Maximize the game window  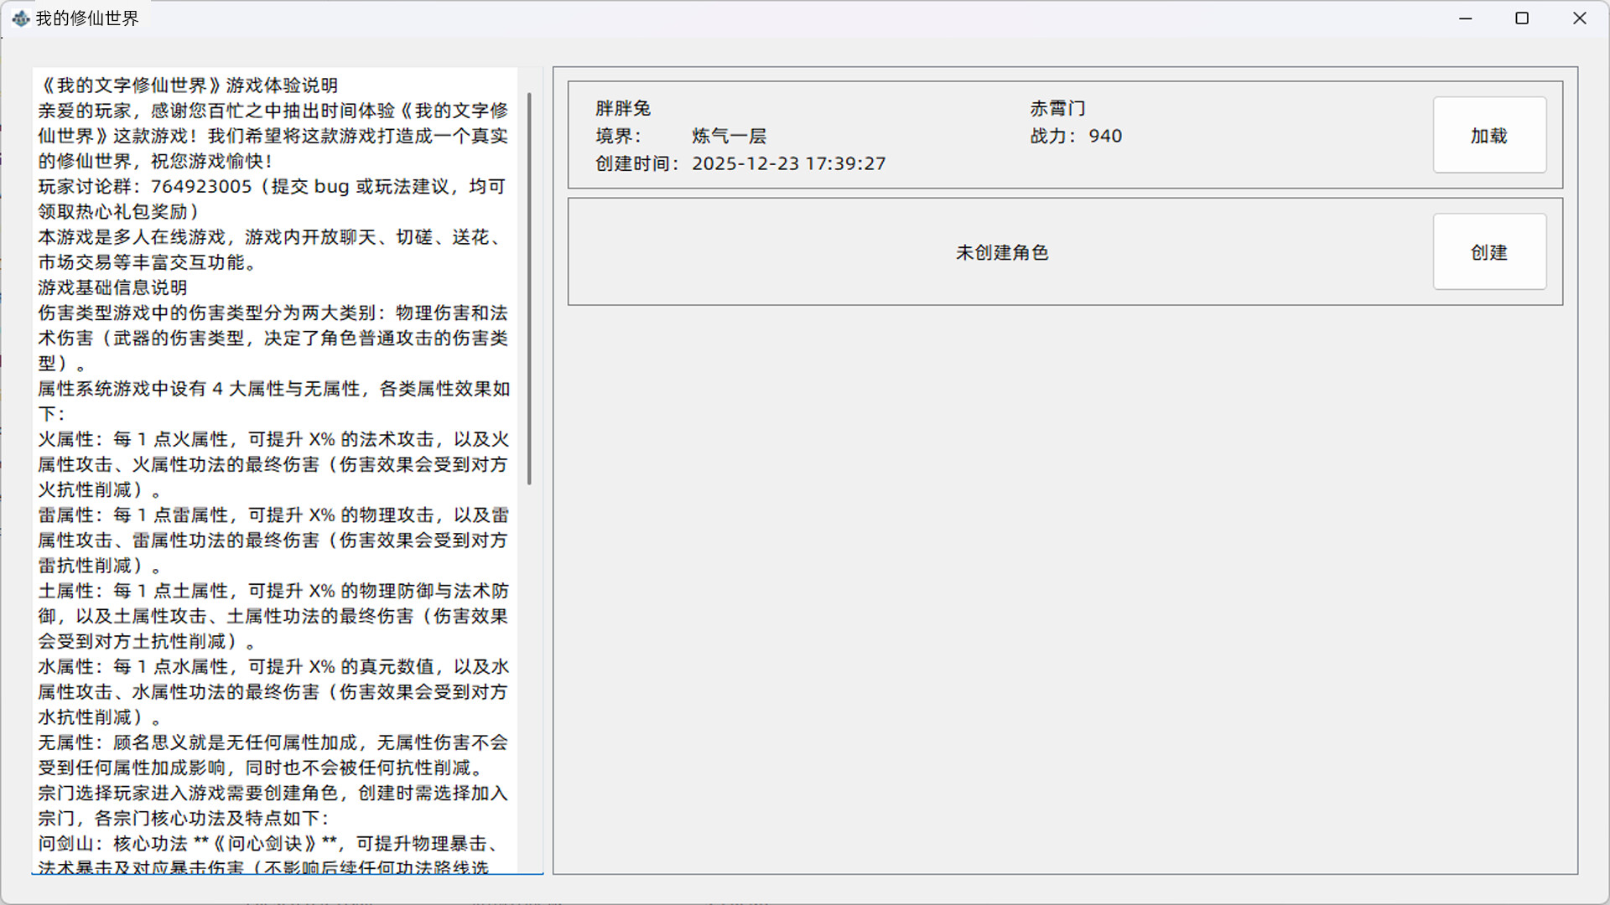click(x=1523, y=18)
